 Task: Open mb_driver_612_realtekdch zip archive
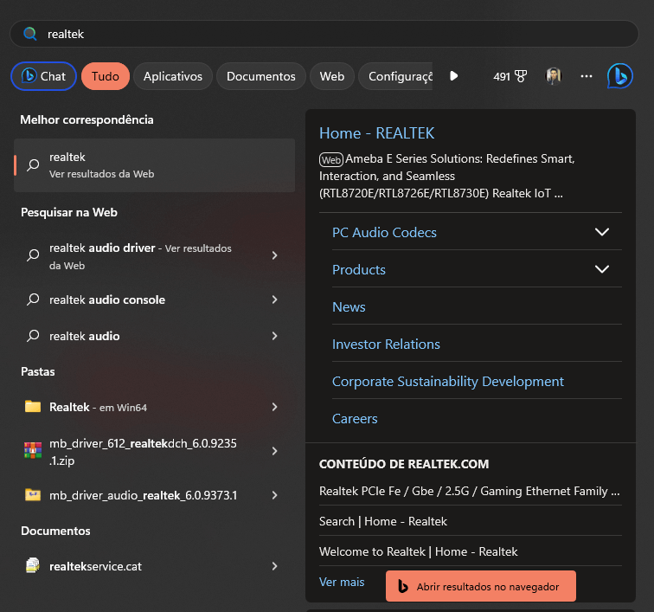(154, 451)
